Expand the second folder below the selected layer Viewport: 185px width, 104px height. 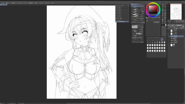tap(171, 41)
